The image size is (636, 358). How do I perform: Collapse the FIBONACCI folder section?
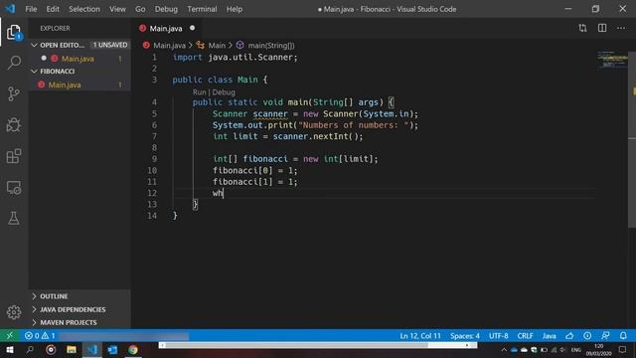(34, 72)
